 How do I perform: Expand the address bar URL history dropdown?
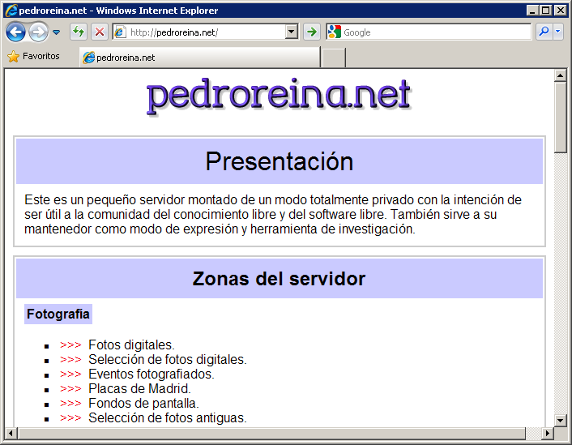tap(292, 32)
